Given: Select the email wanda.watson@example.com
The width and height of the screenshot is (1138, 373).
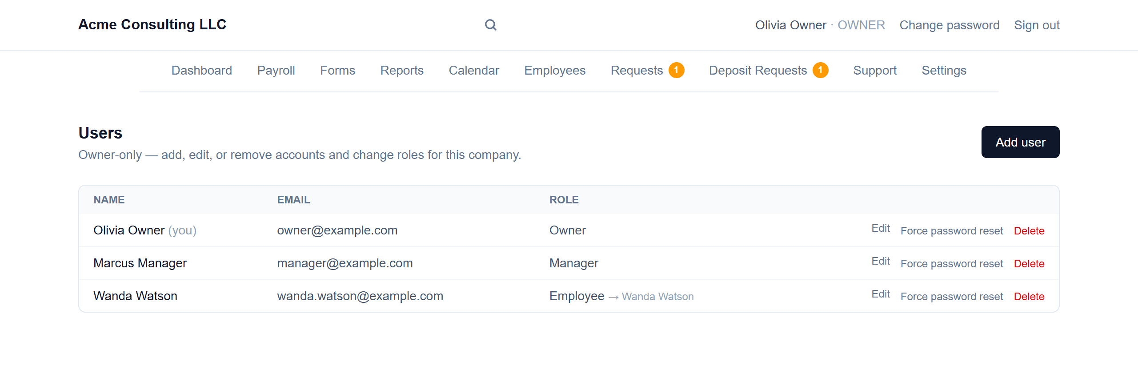Looking at the screenshot, I should (360, 296).
